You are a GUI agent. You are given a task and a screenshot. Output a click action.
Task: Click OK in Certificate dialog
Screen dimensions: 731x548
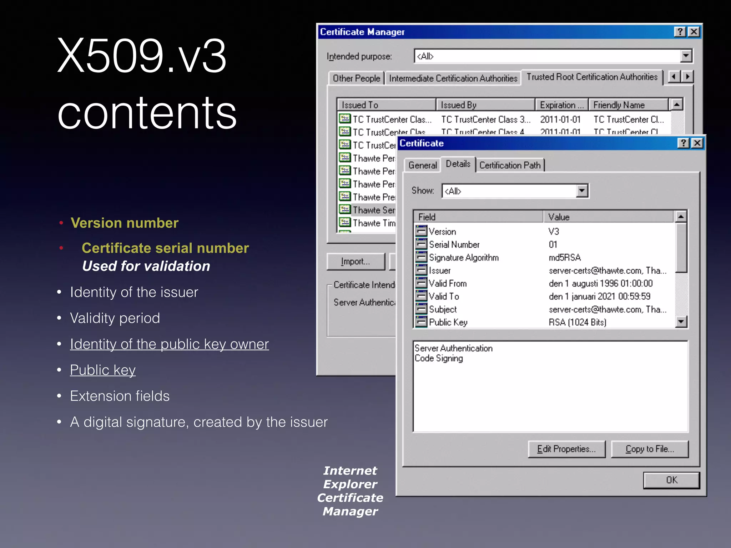click(x=671, y=480)
